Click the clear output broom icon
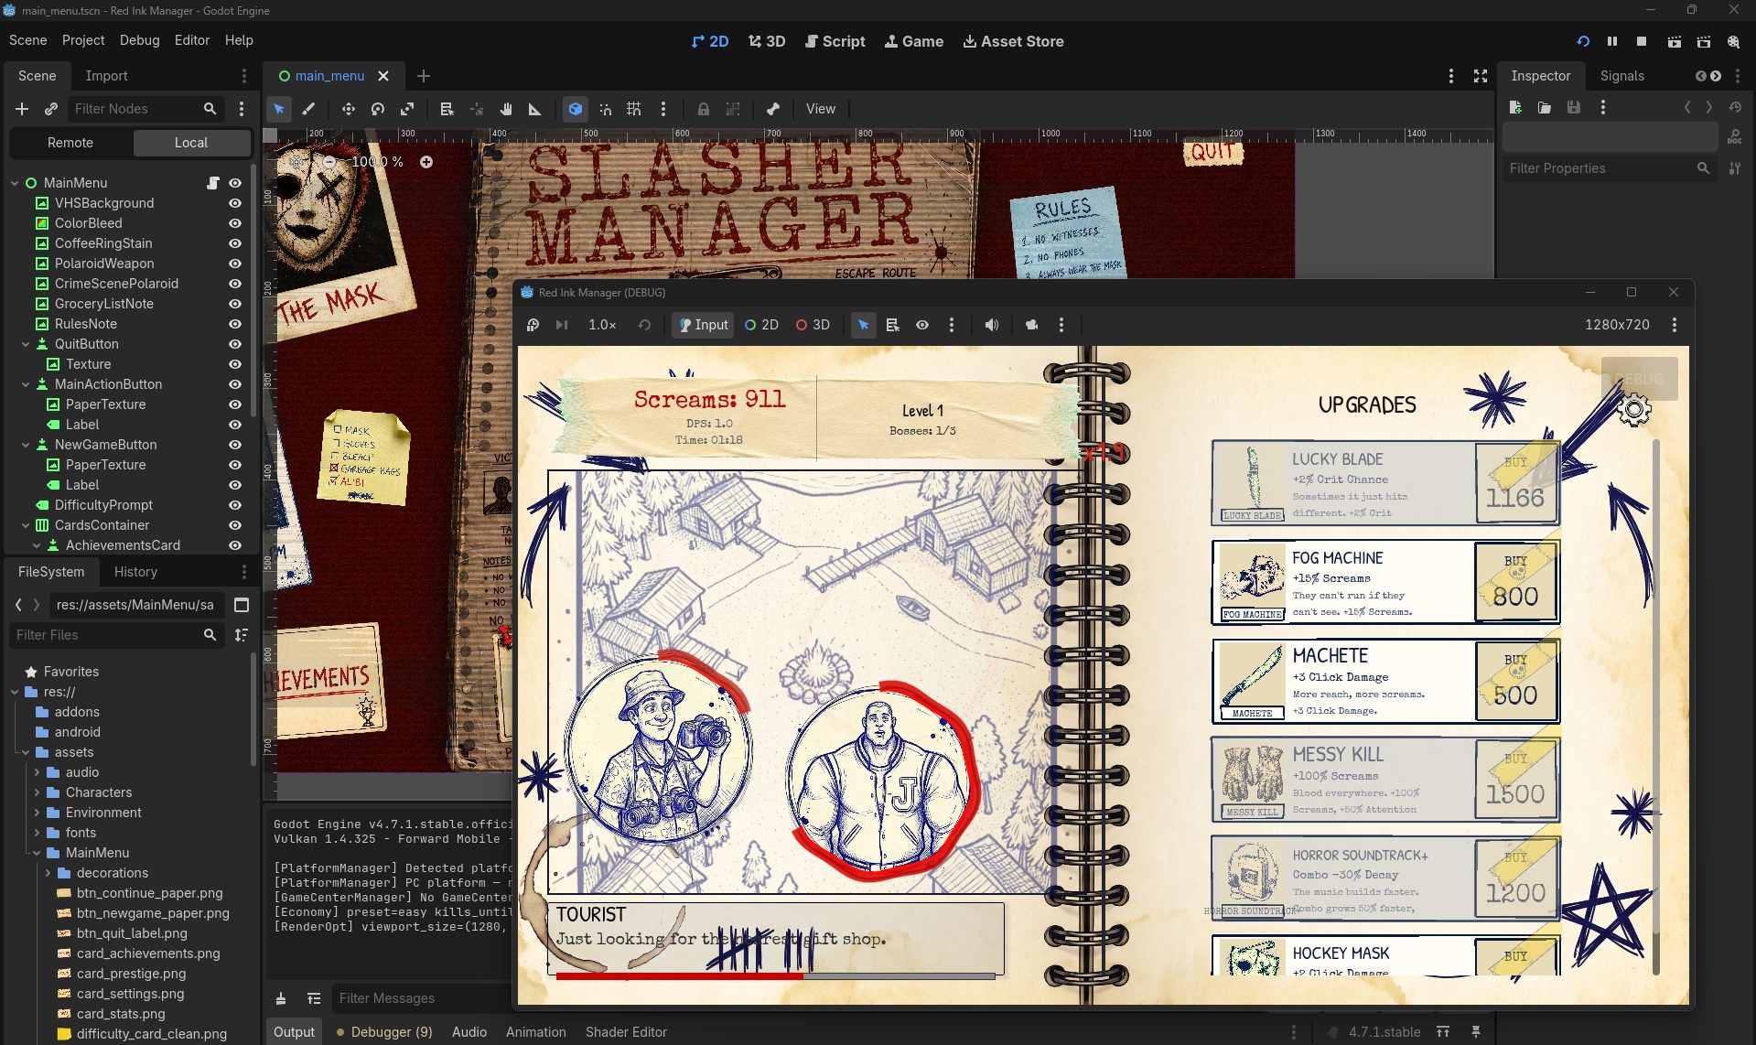The image size is (1756, 1045). click(281, 998)
